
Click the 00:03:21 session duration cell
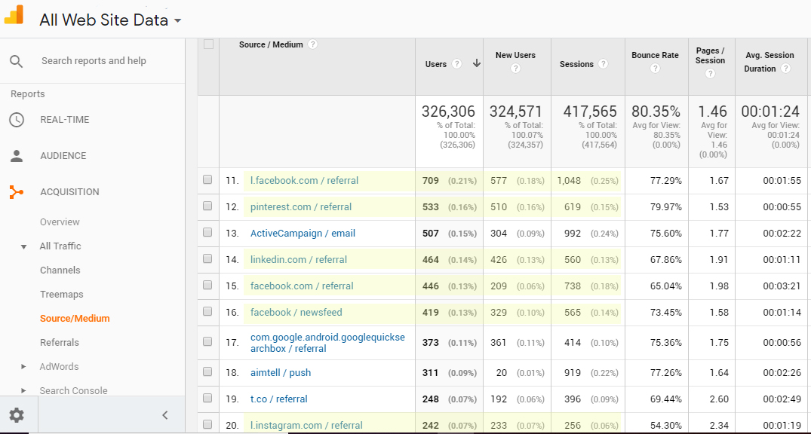[782, 286]
